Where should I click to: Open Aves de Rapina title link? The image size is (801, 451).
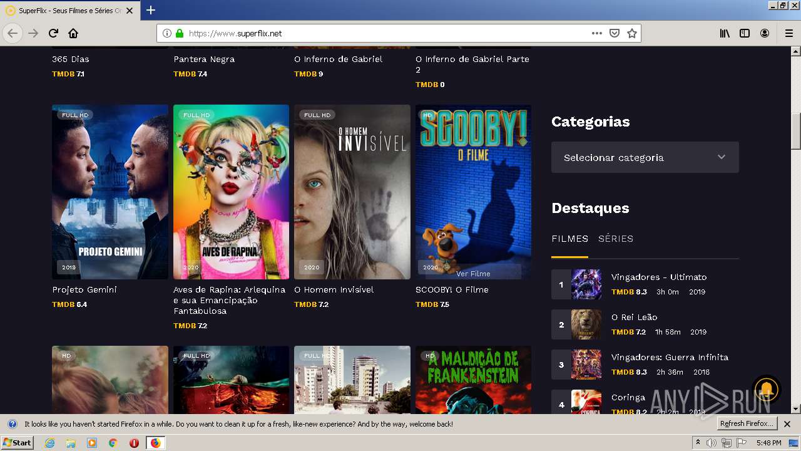(x=229, y=300)
